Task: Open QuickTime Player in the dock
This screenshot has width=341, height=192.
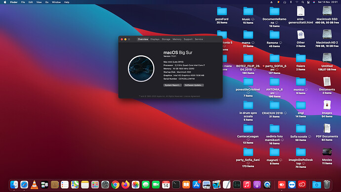Action: tap(267, 185)
